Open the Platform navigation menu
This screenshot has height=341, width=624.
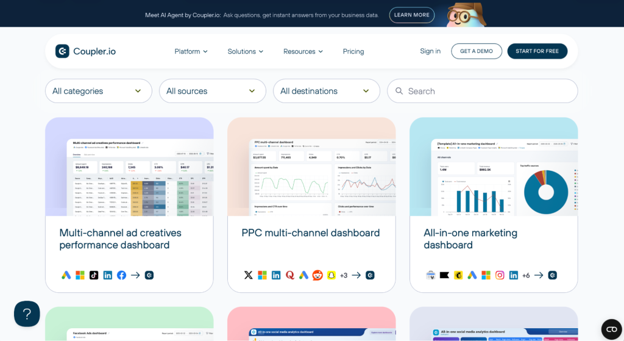(x=191, y=51)
